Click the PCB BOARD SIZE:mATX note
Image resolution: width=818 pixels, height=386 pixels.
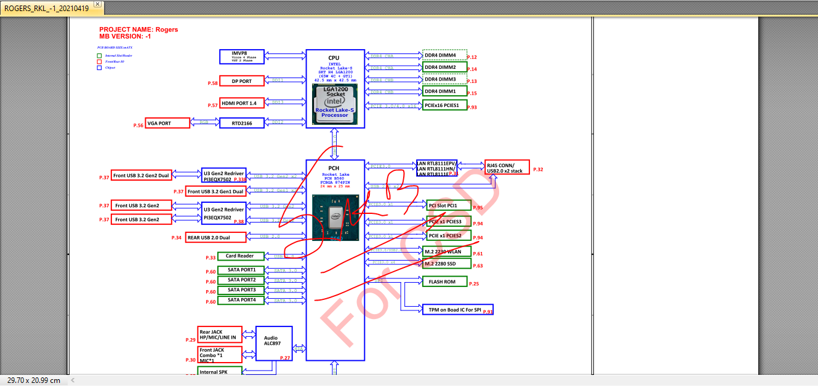114,47
